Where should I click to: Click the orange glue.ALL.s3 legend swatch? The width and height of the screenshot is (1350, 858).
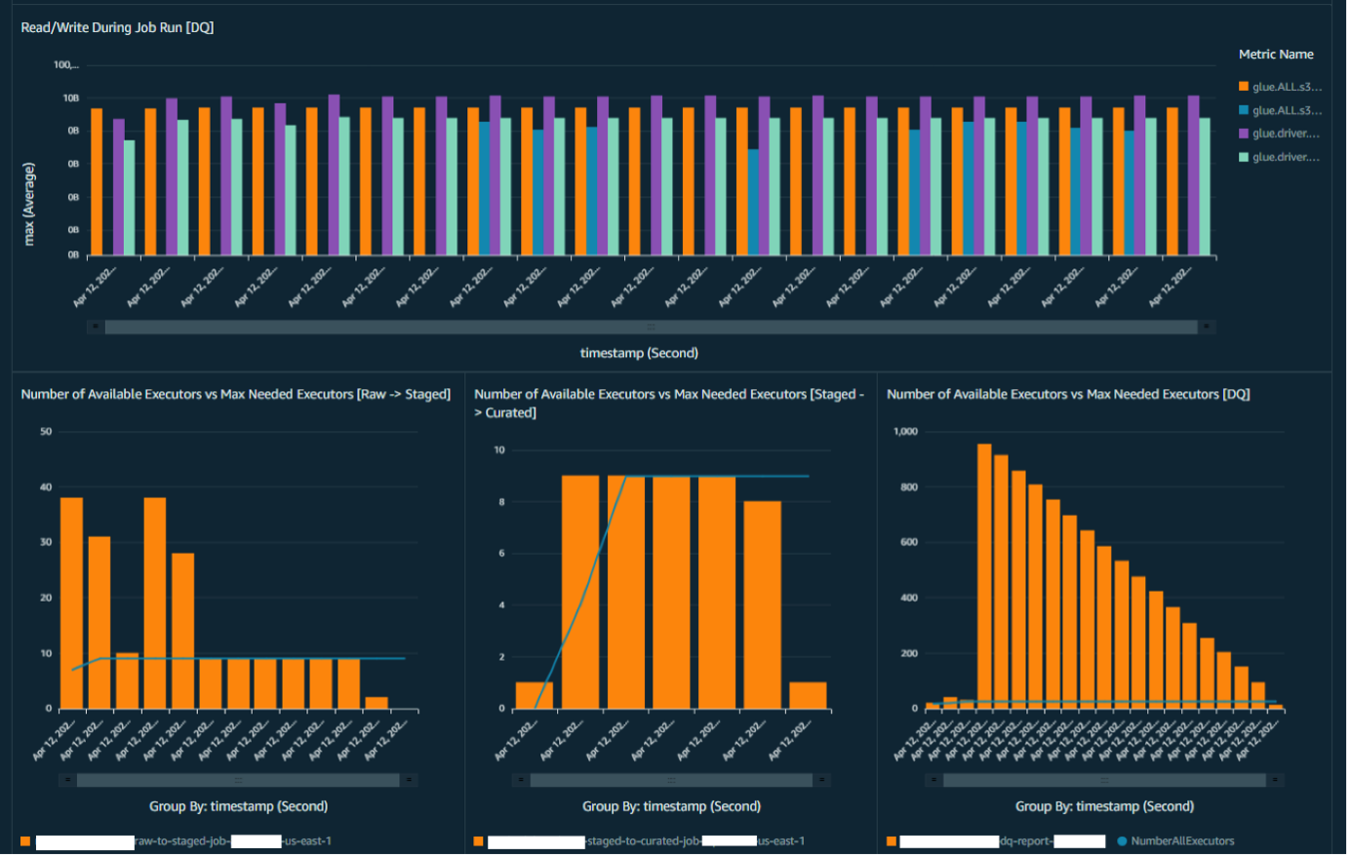point(1244,87)
